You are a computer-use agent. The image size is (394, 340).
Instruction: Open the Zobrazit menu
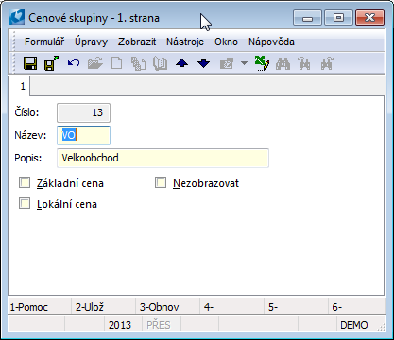pyautogui.click(x=137, y=42)
